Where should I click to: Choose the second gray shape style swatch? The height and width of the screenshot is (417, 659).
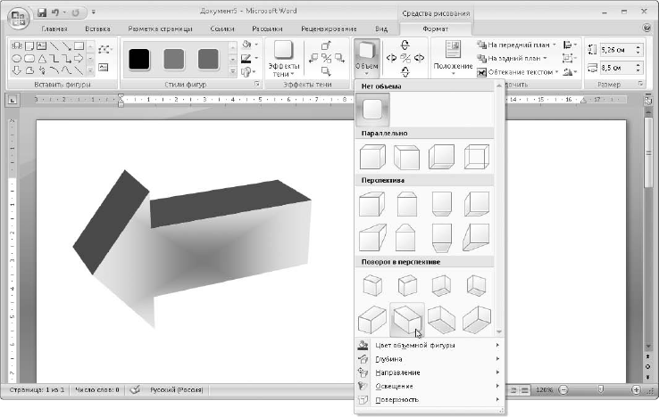coord(173,59)
